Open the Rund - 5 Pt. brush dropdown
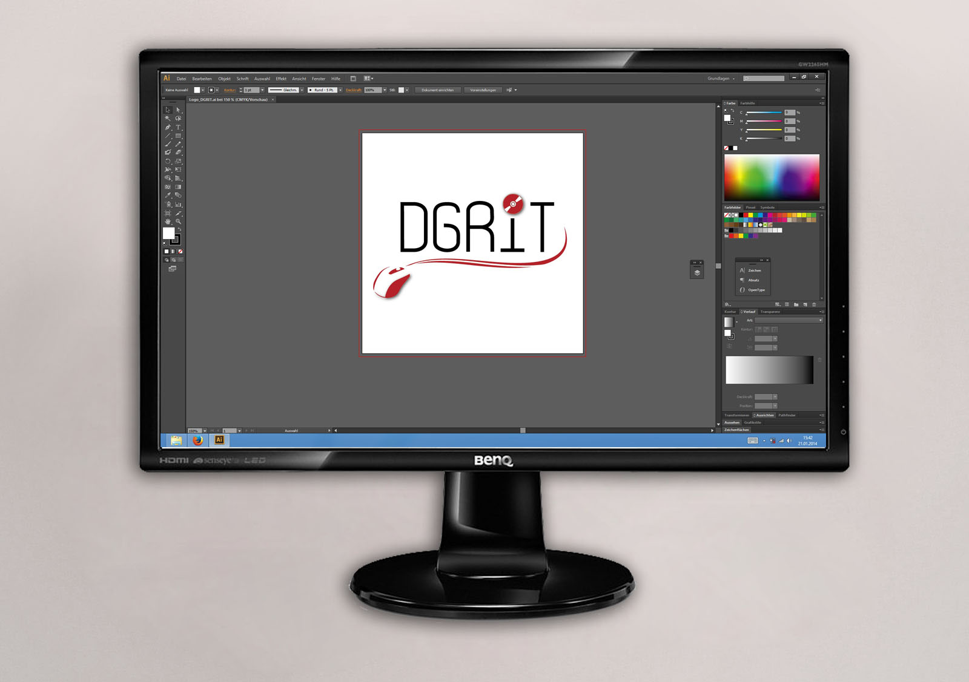This screenshot has width=969, height=682. pos(340,90)
